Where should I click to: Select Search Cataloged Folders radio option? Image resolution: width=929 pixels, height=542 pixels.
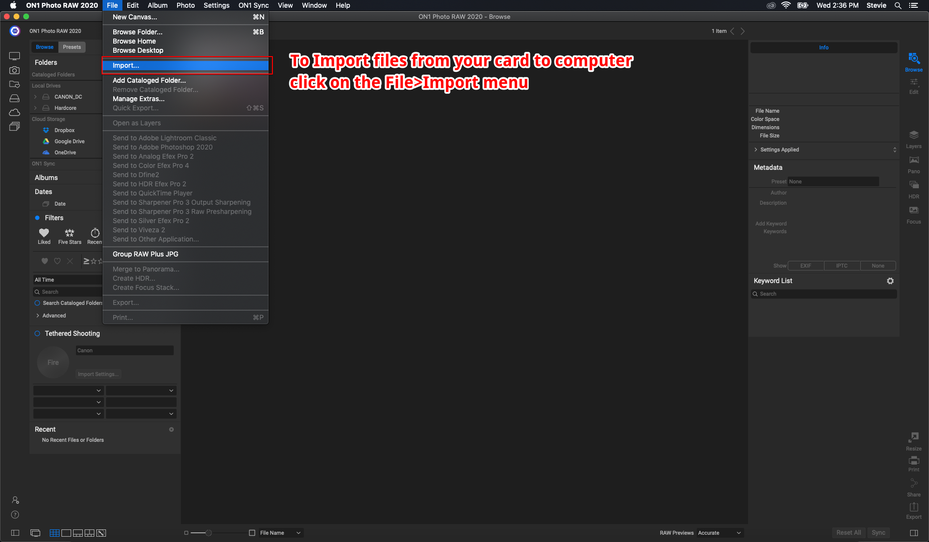pyautogui.click(x=37, y=303)
